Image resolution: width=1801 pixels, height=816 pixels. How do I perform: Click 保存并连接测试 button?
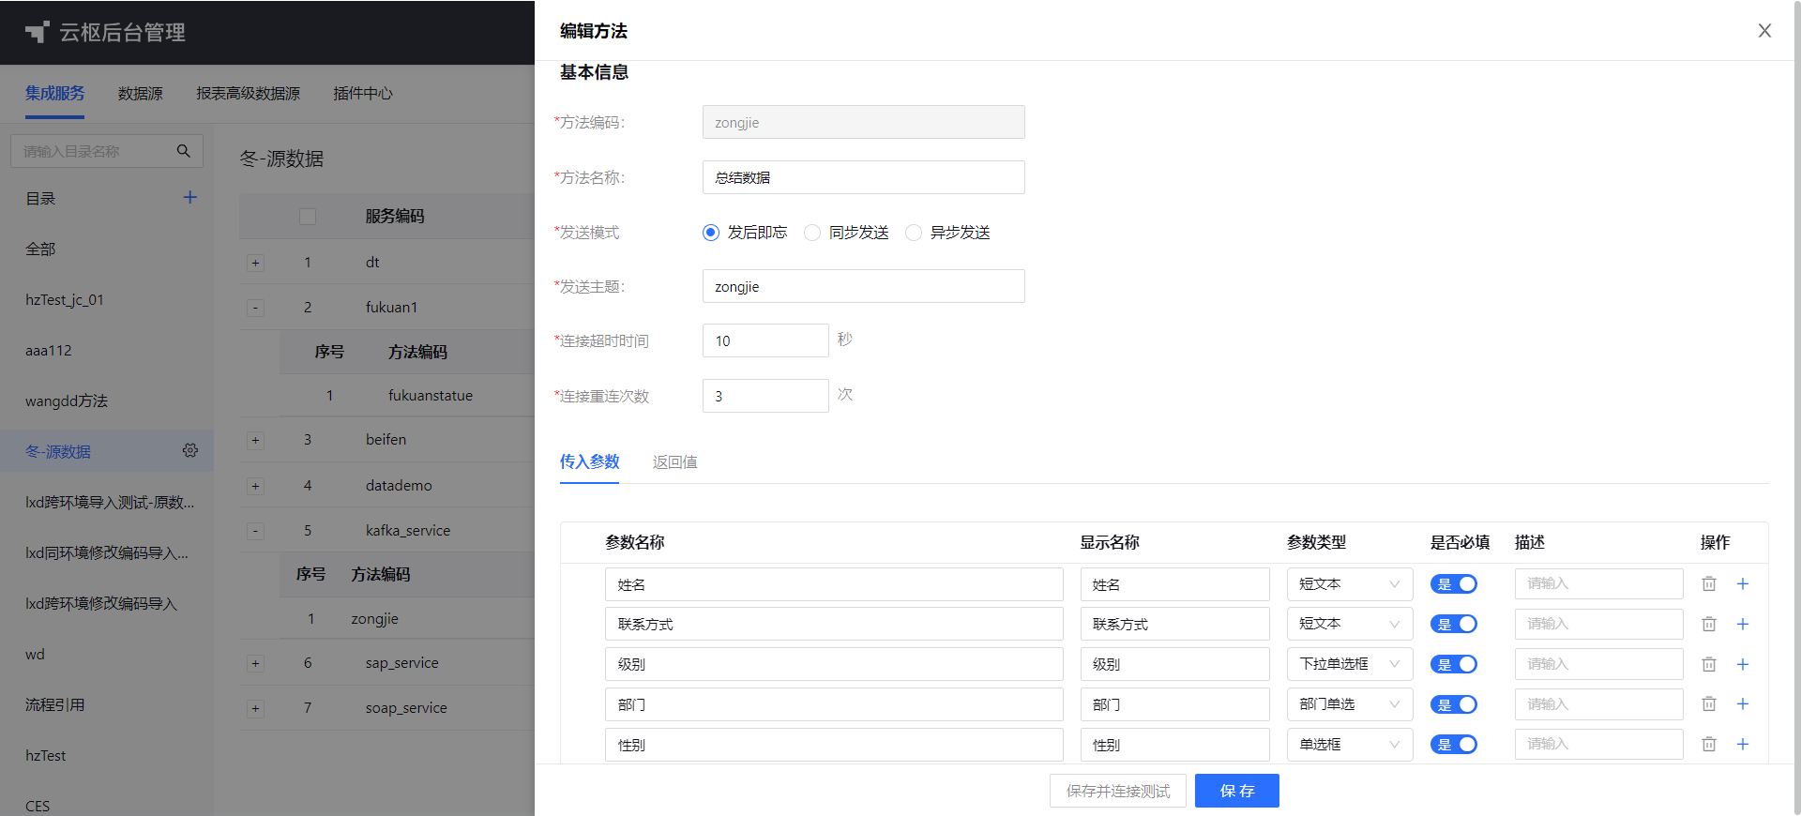[x=1118, y=791]
